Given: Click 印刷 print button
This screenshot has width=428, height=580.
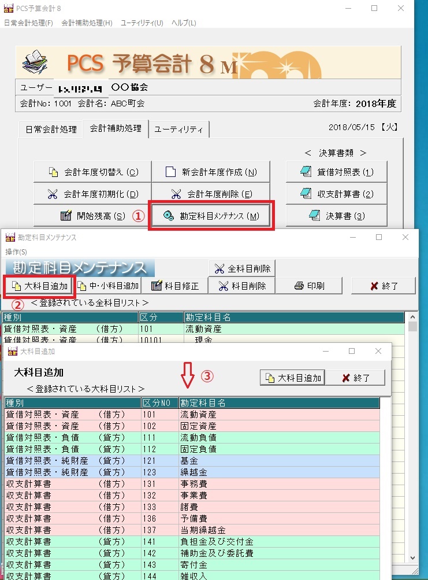Looking at the screenshot, I should (x=309, y=286).
